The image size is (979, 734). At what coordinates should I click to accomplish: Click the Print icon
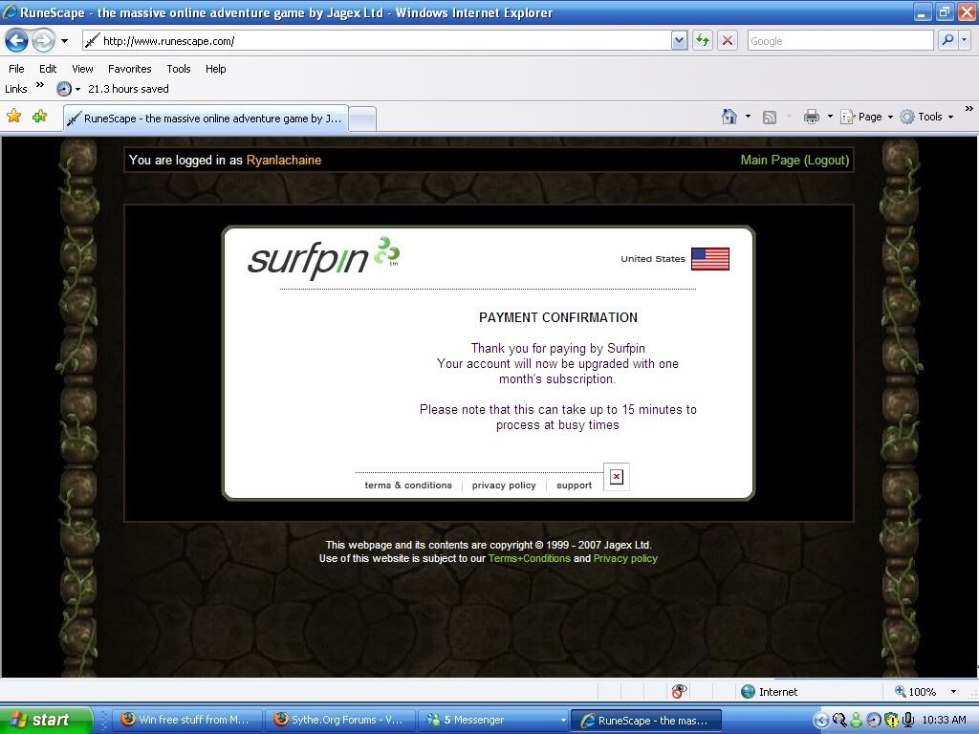(811, 116)
